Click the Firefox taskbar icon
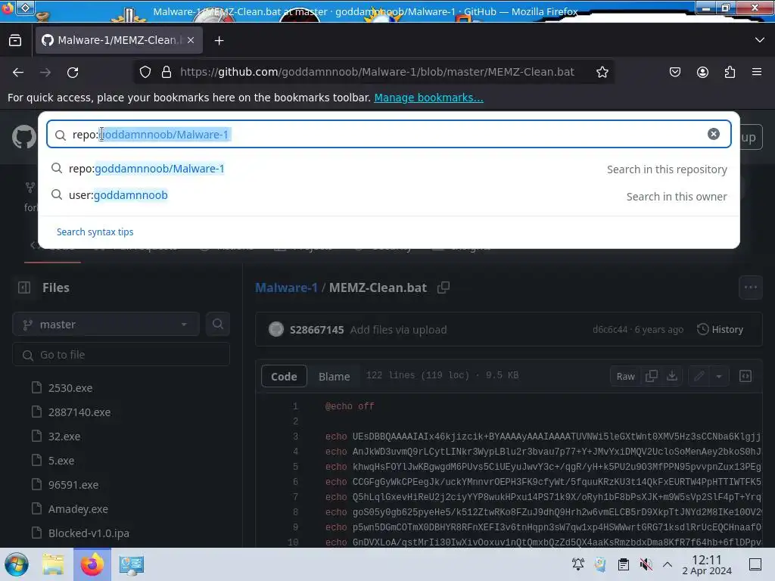The image size is (775, 581). pos(92,564)
